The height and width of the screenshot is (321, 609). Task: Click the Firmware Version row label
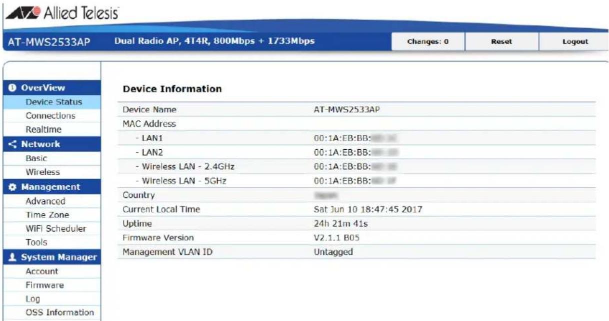click(158, 238)
